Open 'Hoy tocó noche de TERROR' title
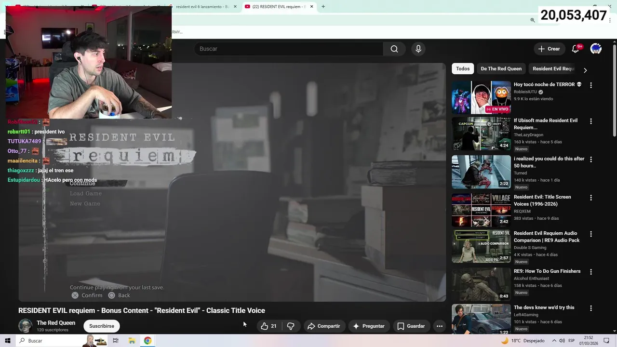The image size is (617, 347). 548,84
